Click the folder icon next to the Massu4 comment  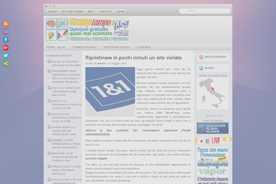point(50,114)
